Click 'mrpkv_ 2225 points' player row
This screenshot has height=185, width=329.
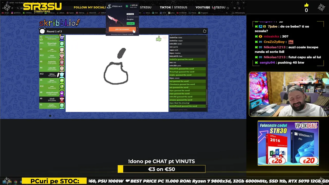click(x=52, y=106)
